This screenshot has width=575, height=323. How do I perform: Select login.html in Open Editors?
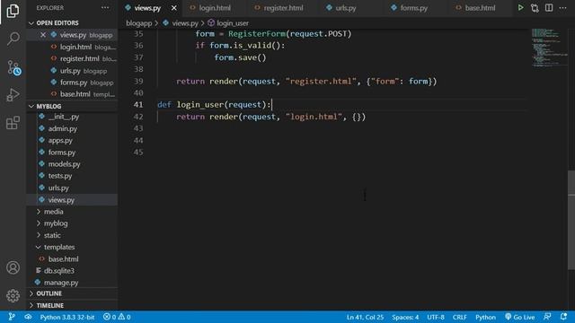point(75,47)
